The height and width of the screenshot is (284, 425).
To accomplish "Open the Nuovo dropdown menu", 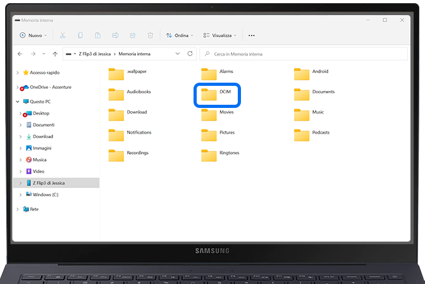I will 34,35.
